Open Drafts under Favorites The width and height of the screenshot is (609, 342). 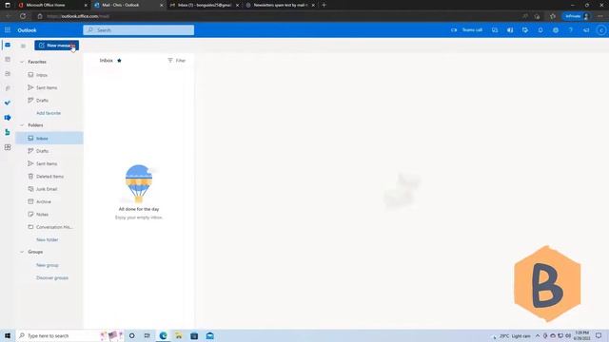(x=42, y=101)
